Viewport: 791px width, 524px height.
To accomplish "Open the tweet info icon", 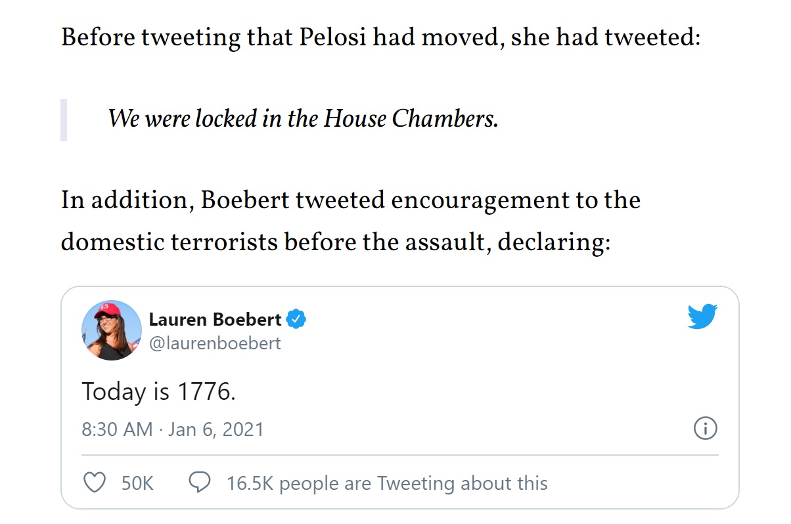I will point(705,429).
